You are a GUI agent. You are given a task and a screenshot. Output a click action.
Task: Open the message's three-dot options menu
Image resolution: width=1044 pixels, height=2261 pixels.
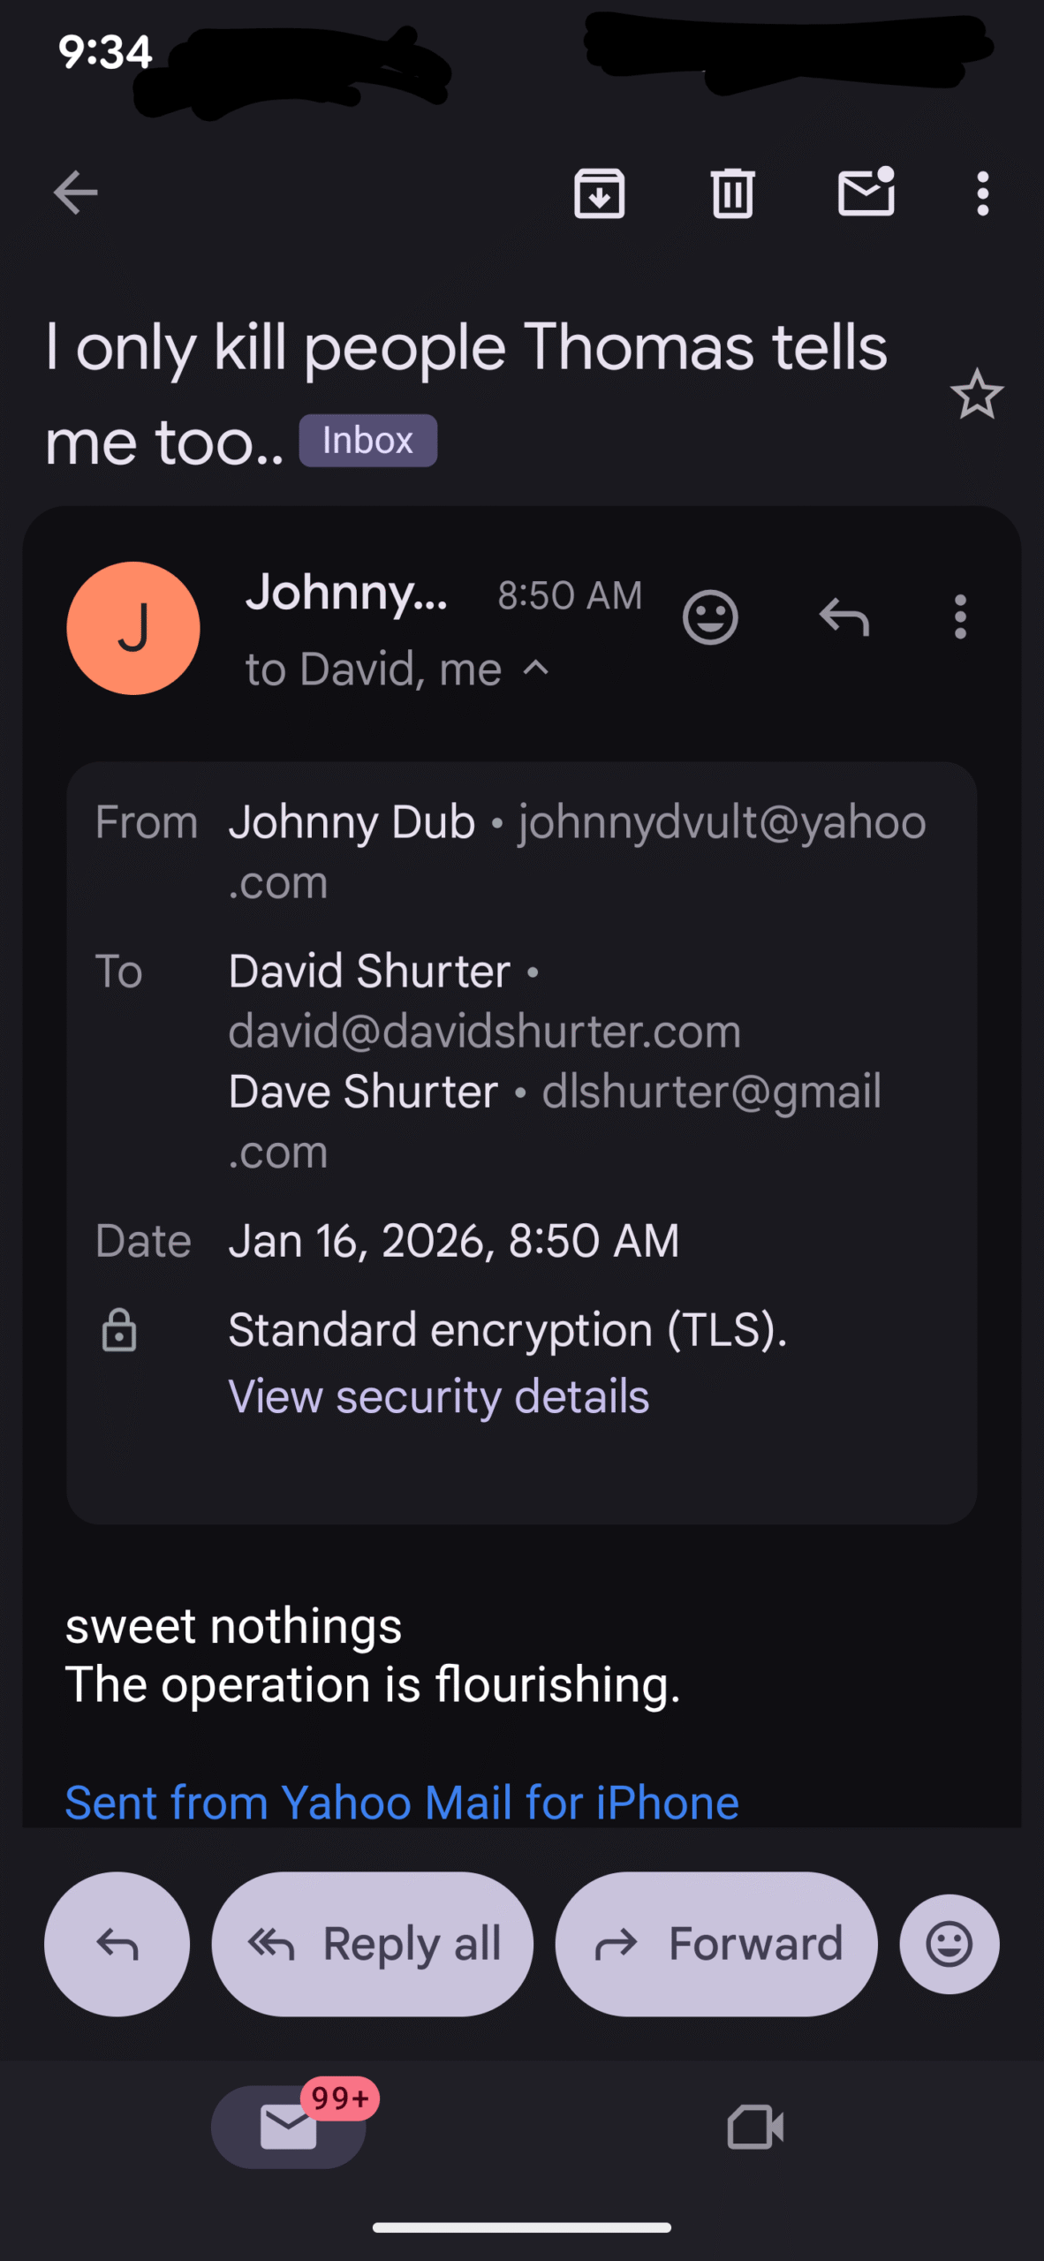[960, 616]
